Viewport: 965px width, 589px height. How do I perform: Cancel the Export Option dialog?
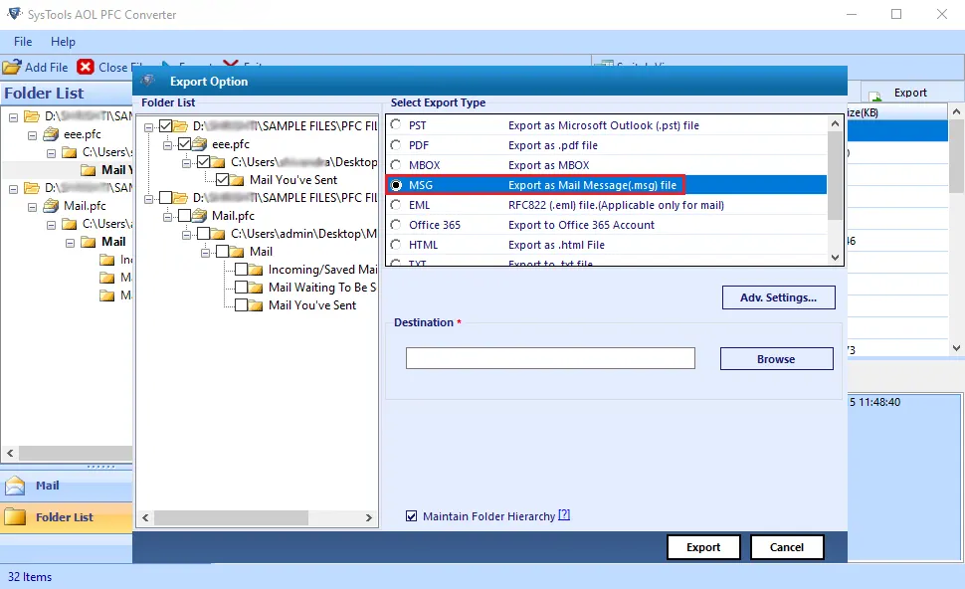[x=787, y=547]
